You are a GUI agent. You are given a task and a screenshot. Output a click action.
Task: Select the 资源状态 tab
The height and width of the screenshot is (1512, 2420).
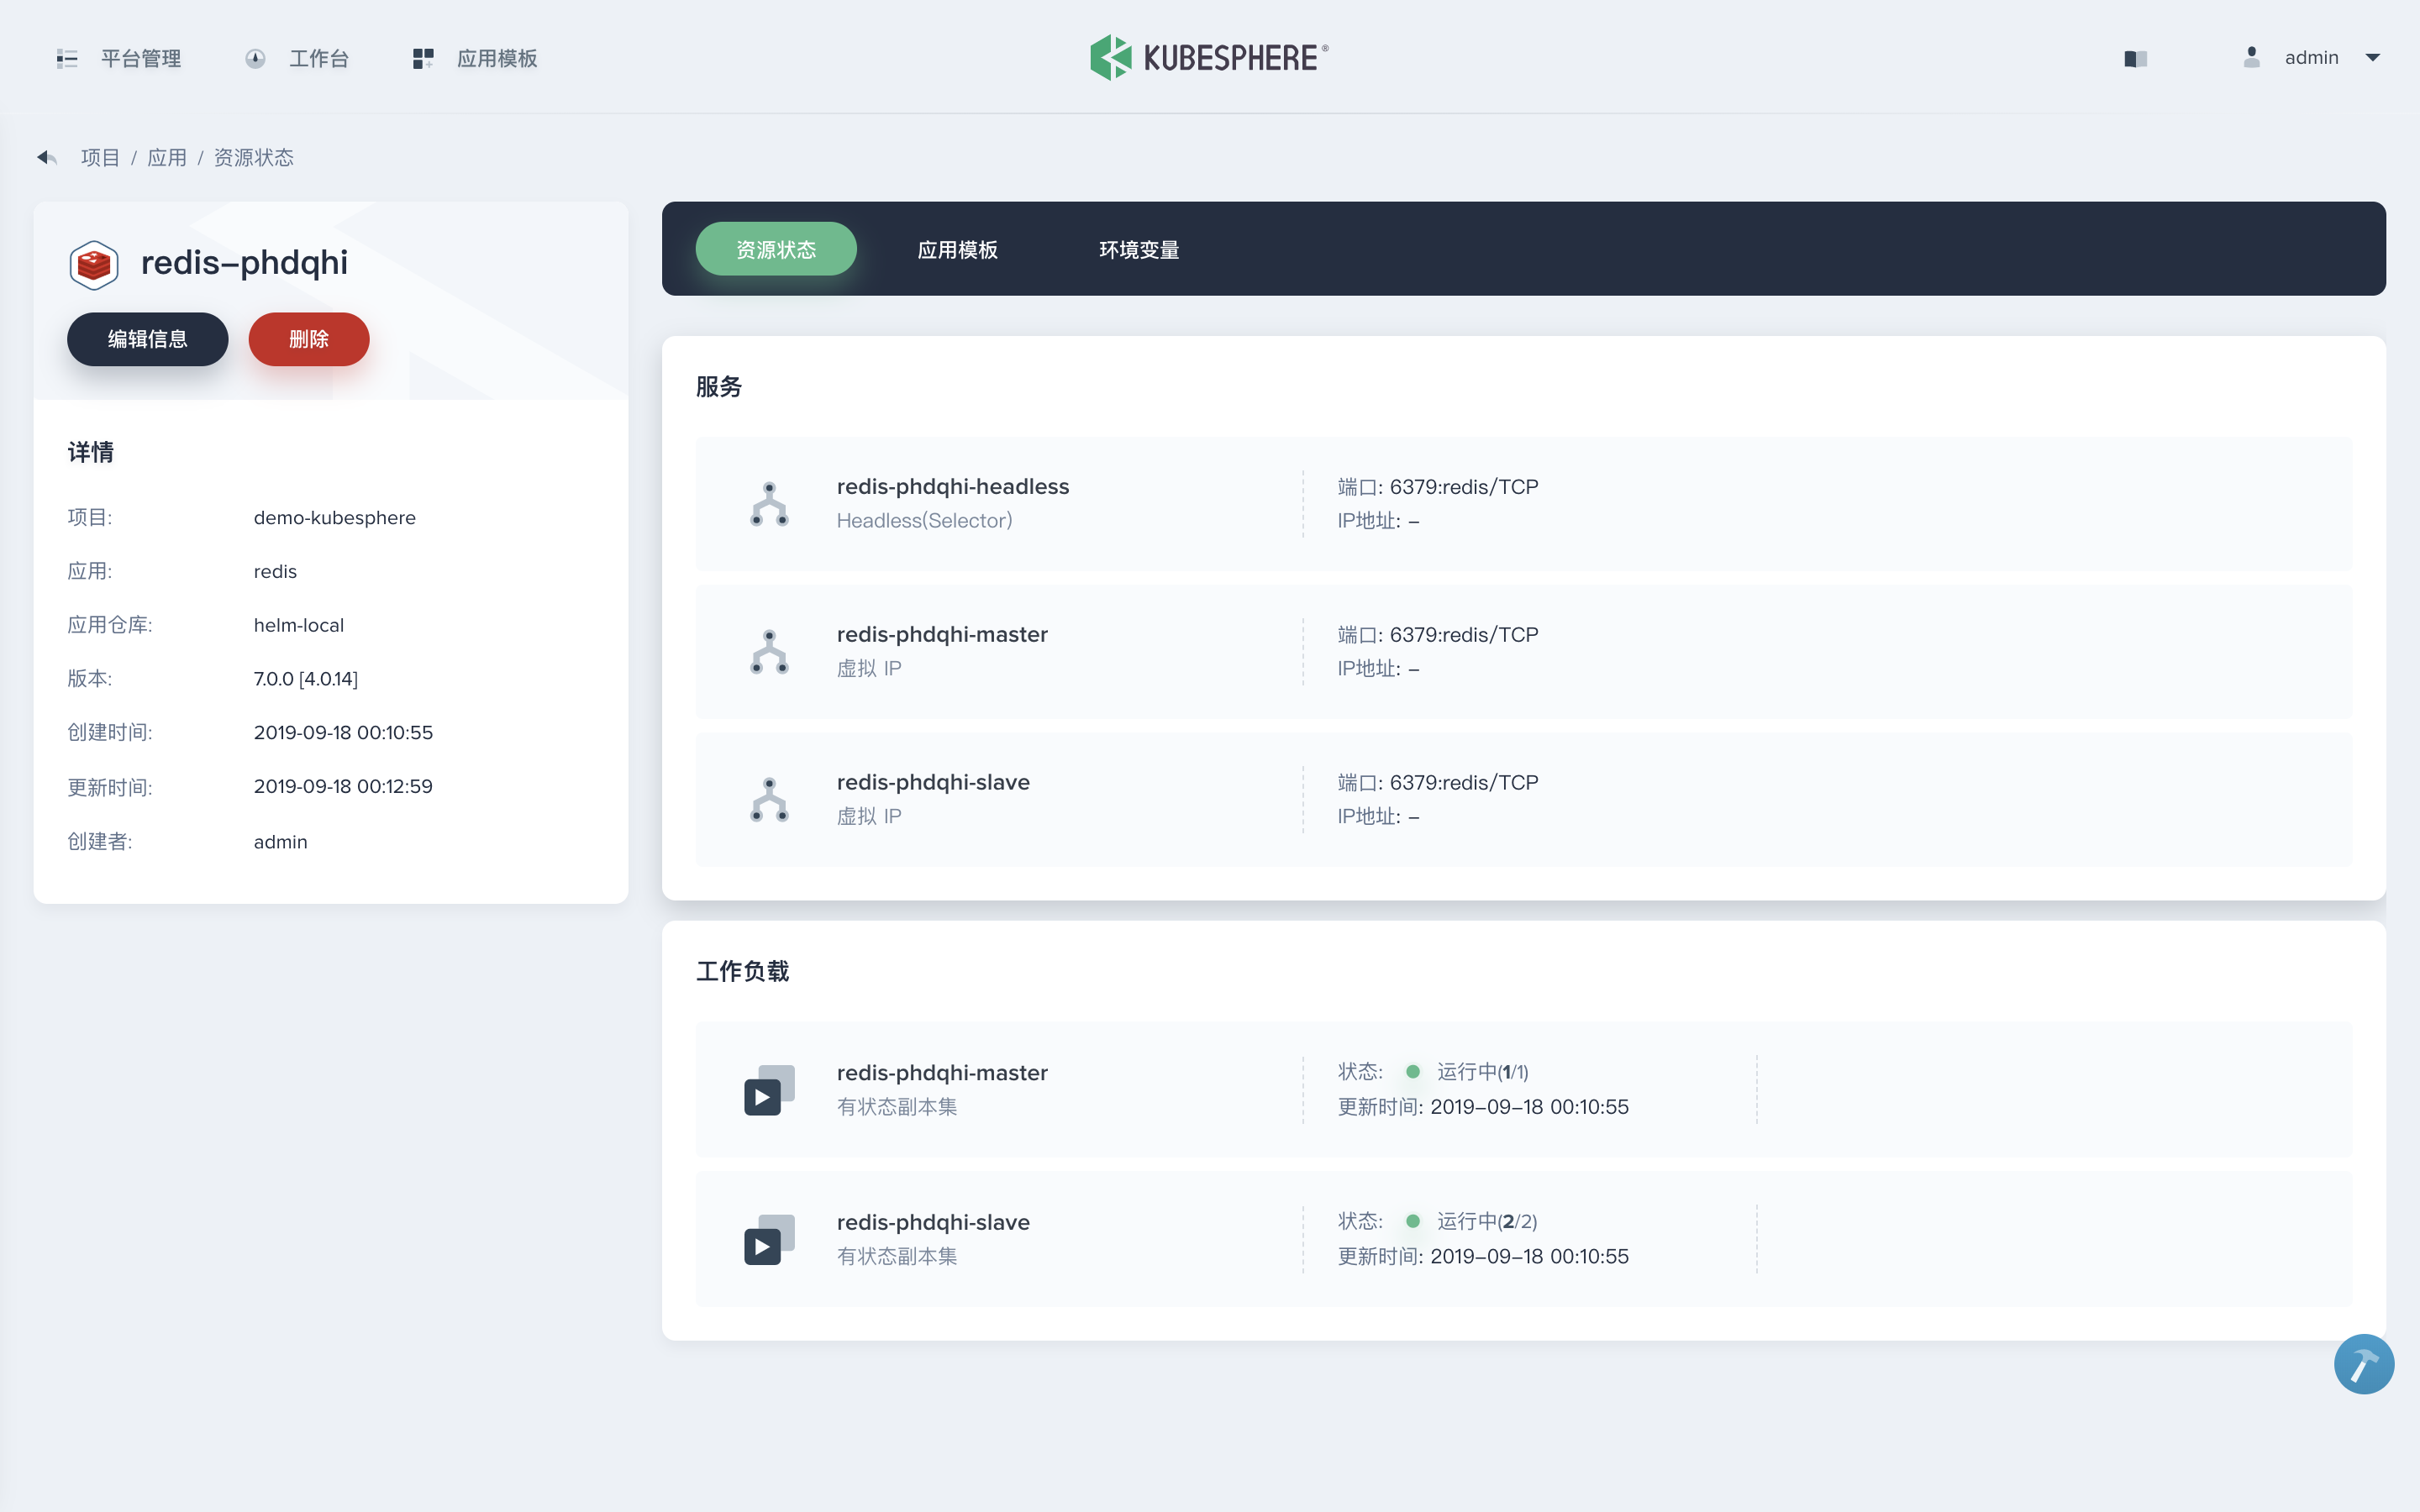click(776, 249)
